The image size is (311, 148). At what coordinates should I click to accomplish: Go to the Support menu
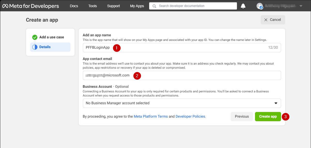(114, 6)
